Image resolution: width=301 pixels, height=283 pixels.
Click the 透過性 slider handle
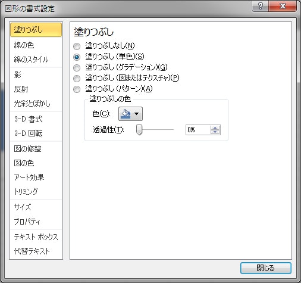coord(139,130)
